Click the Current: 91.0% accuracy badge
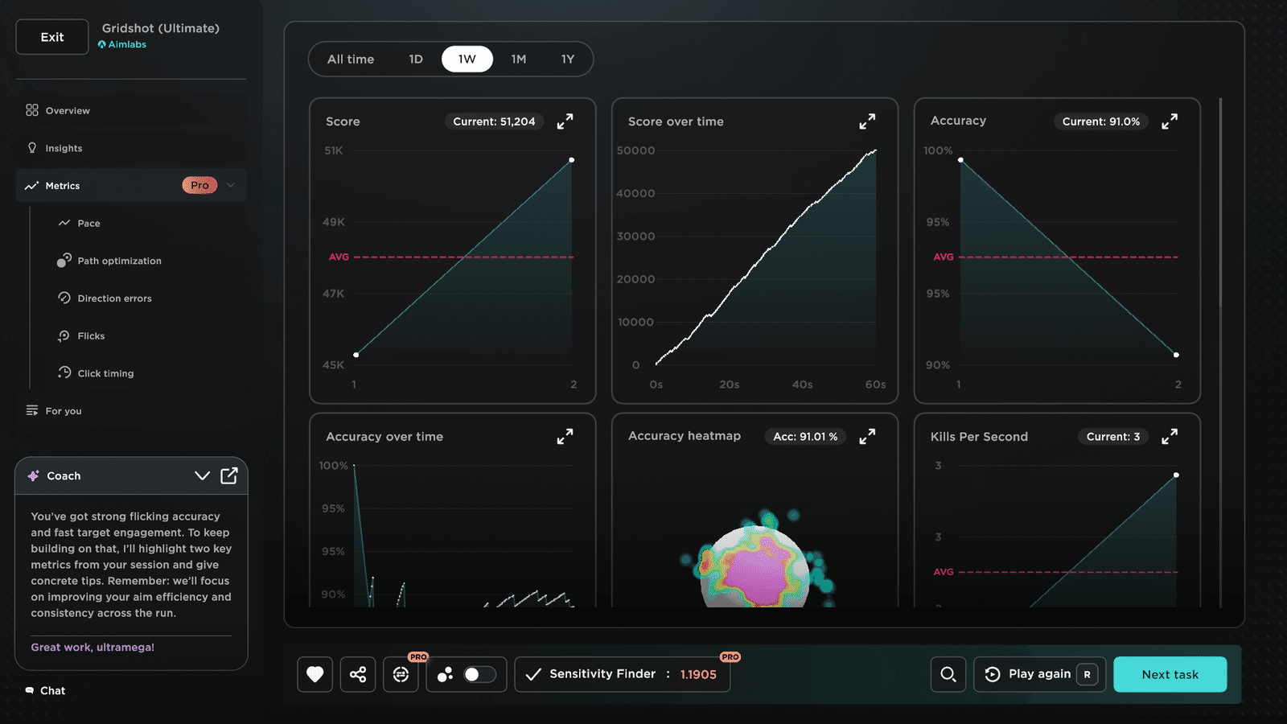This screenshot has width=1287, height=724. [x=1101, y=121]
